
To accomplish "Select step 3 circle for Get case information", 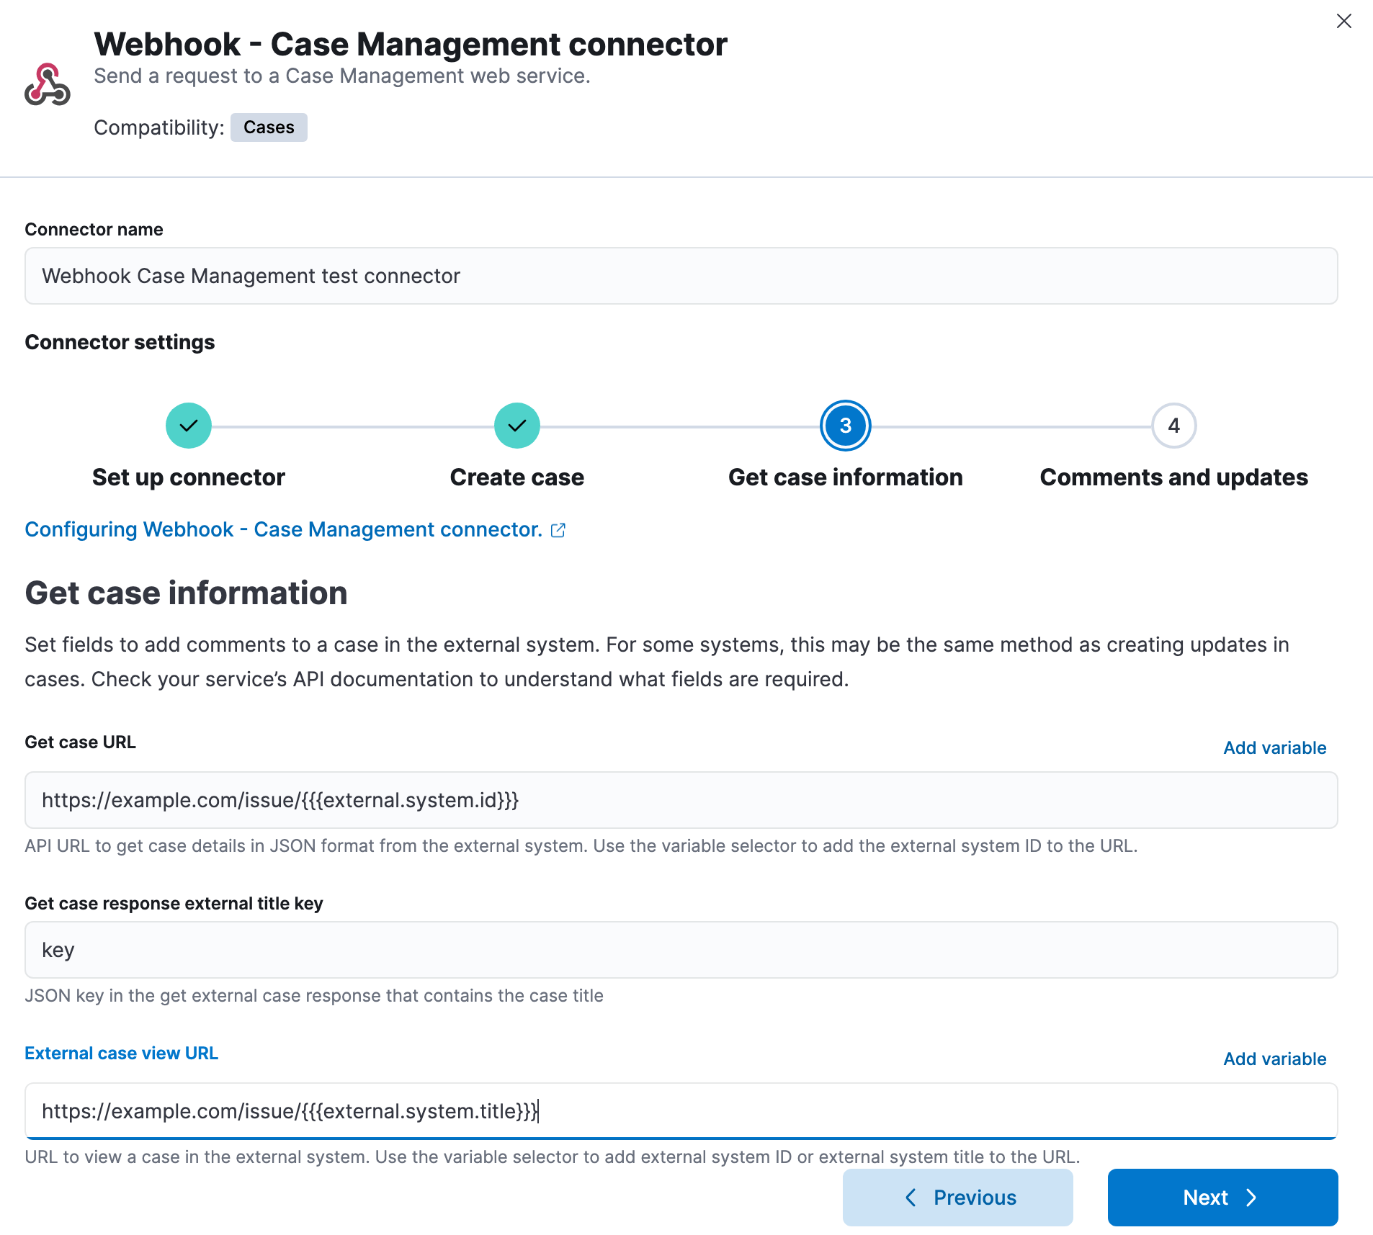I will point(845,425).
